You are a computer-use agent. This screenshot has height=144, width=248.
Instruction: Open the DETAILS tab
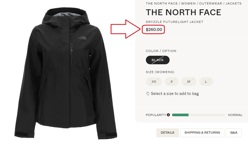(x=167, y=133)
